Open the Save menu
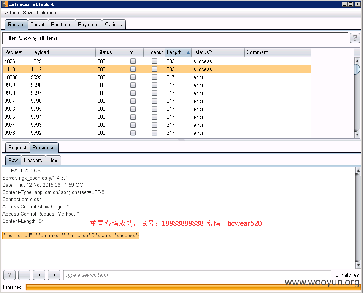This screenshot has height=293, width=363. (x=28, y=13)
